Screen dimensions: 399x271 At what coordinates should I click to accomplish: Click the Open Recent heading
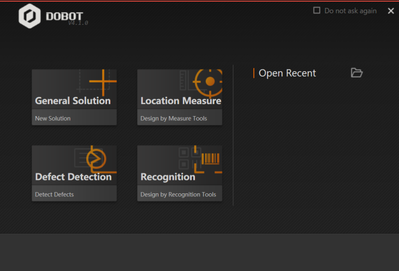point(287,74)
